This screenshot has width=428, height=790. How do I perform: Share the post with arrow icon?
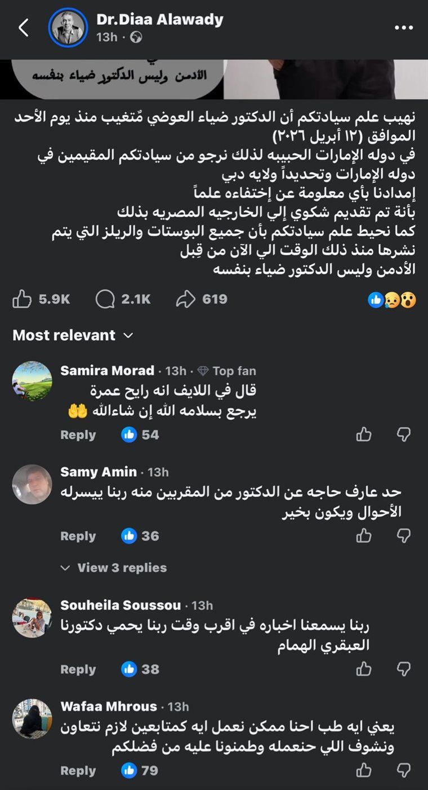[x=185, y=299]
